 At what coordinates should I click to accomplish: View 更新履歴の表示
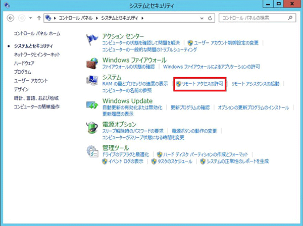(118, 114)
